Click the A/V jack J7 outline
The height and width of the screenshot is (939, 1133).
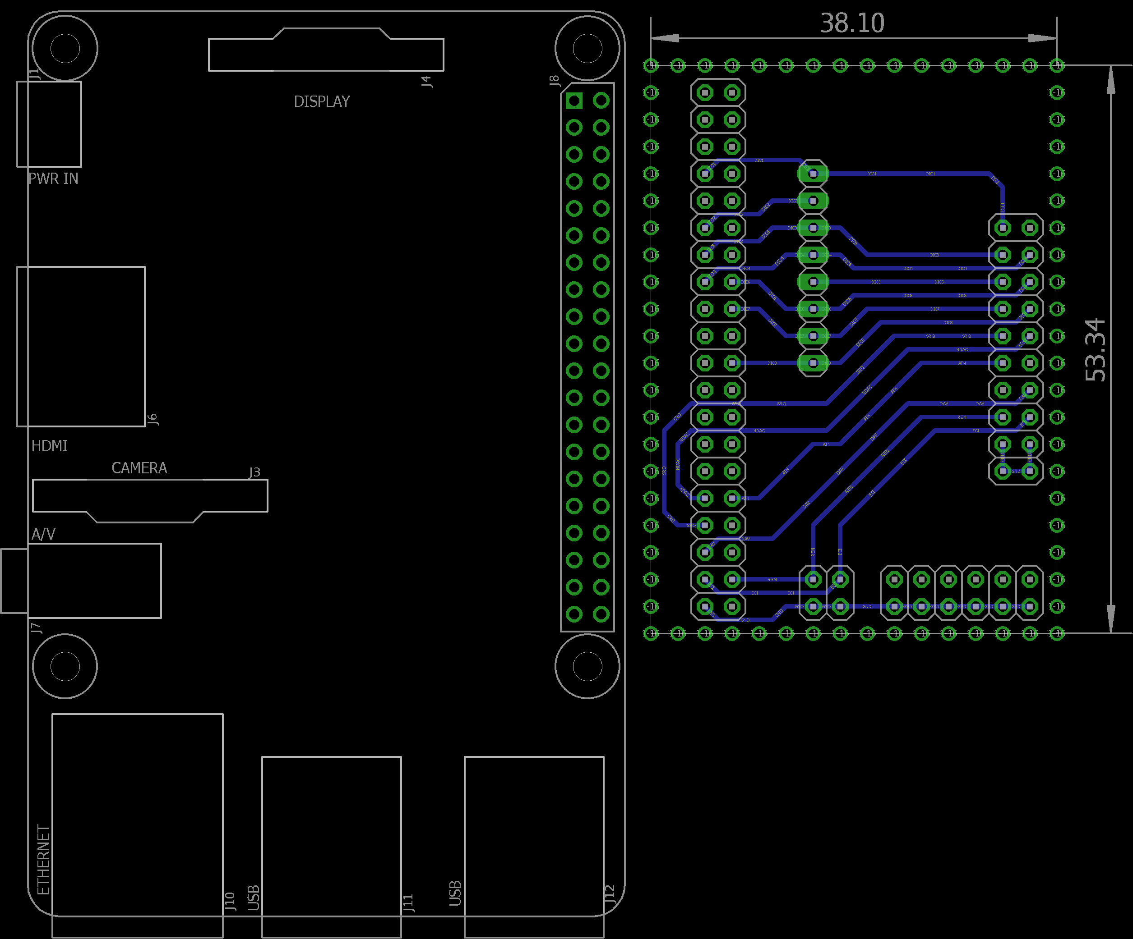pos(94,581)
